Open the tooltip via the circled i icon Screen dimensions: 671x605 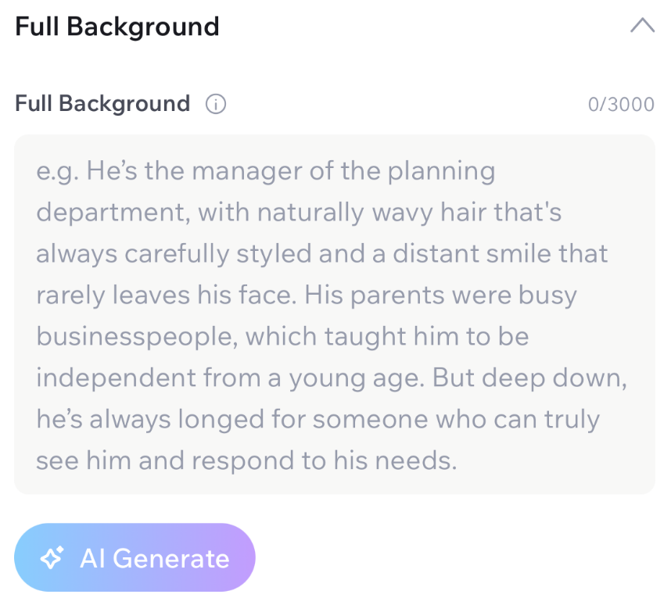click(216, 104)
